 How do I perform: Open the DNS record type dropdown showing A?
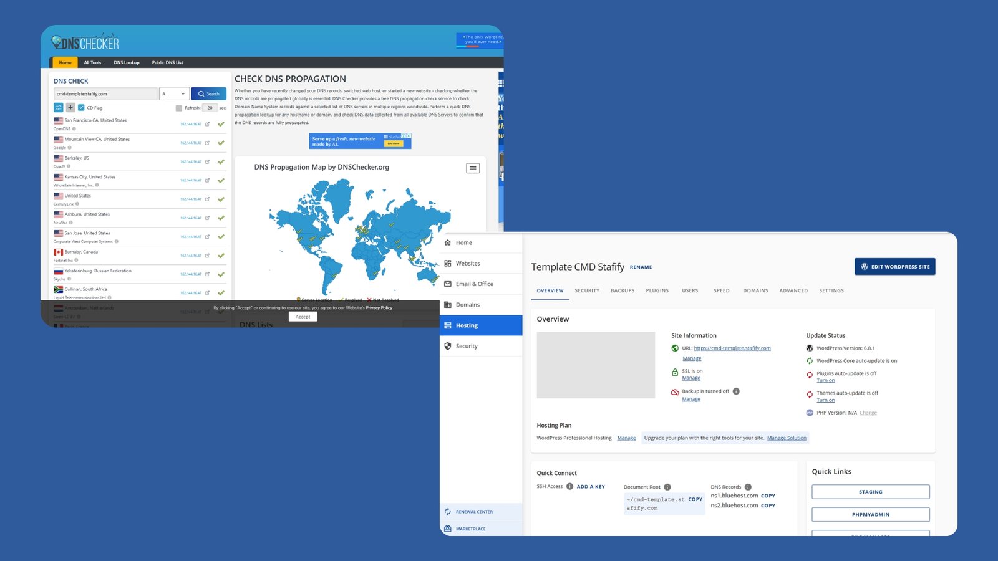coord(174,94)
